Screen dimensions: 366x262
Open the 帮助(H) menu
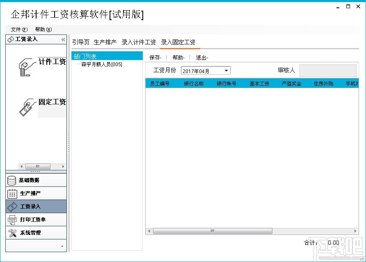43,29
